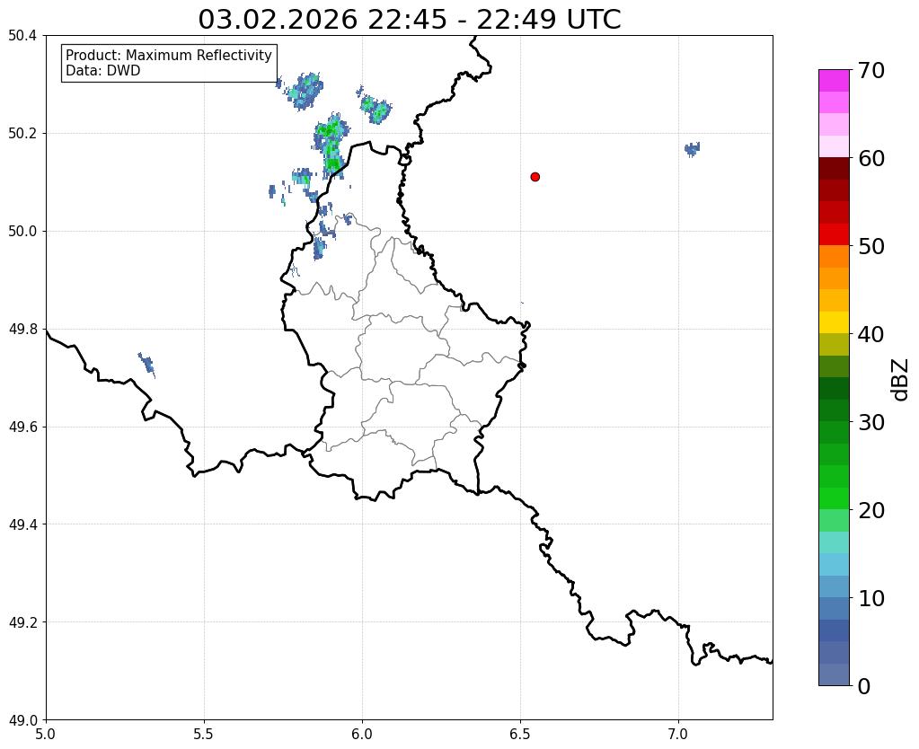Click the 30 value on the colorbar
The width and height of the screenshot is (919, 749).
coord(871,422)
